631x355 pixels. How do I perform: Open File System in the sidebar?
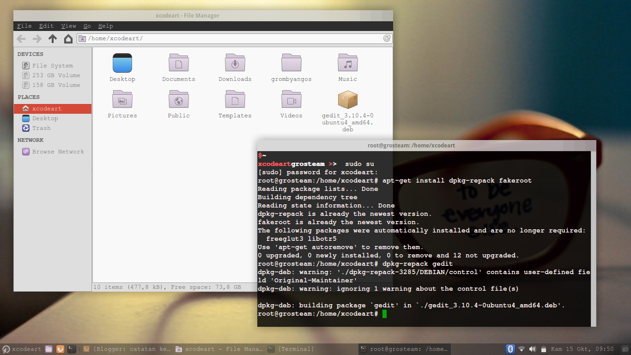click(53, 66)
